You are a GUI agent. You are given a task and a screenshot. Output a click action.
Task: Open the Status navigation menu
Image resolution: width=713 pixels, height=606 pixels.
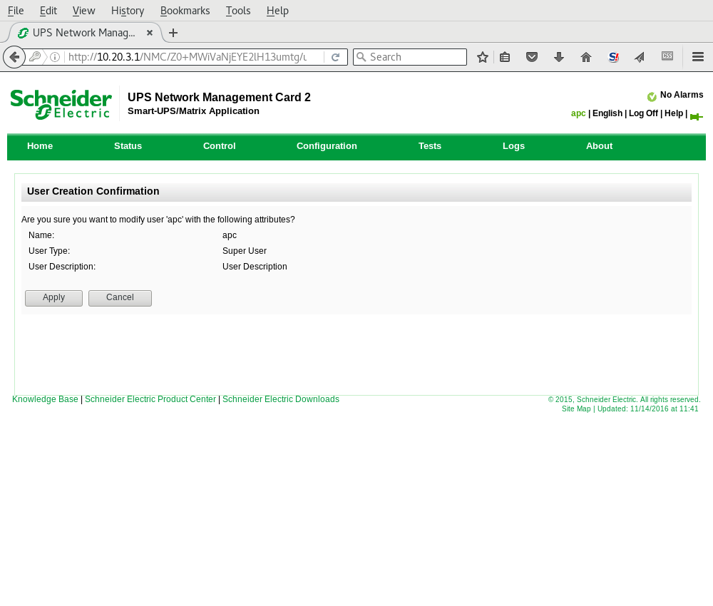coord(128,146)
